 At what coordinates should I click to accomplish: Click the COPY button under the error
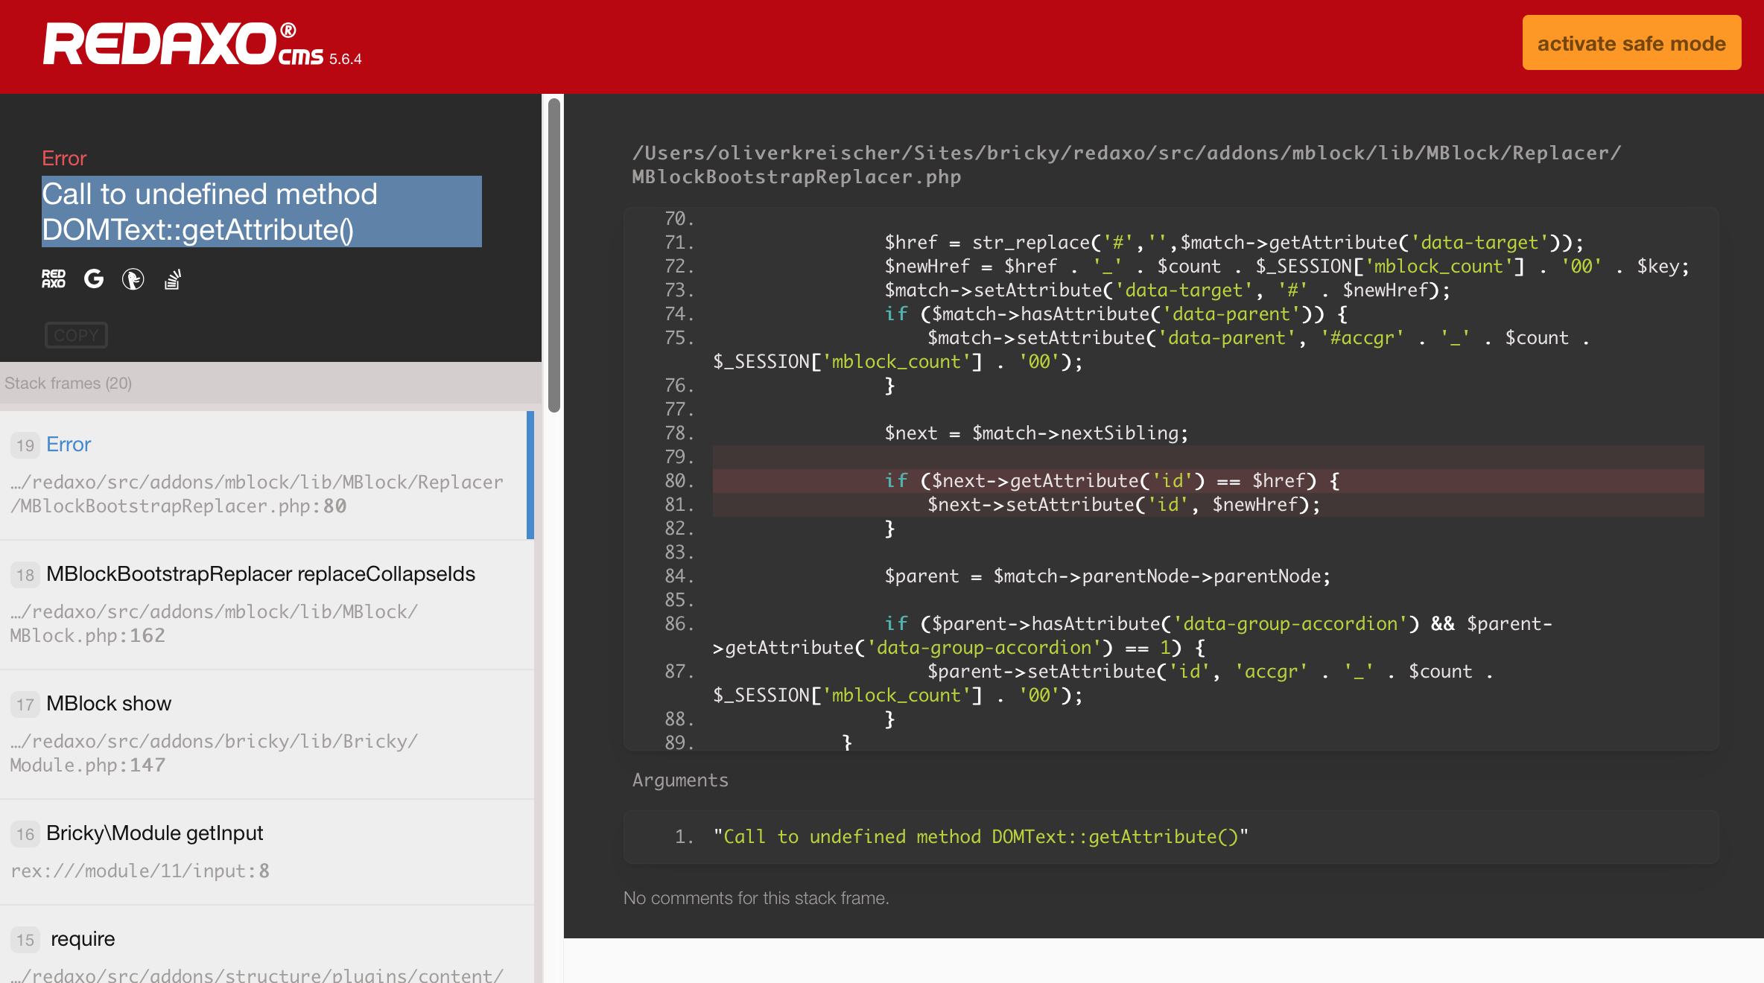point(76,335)
